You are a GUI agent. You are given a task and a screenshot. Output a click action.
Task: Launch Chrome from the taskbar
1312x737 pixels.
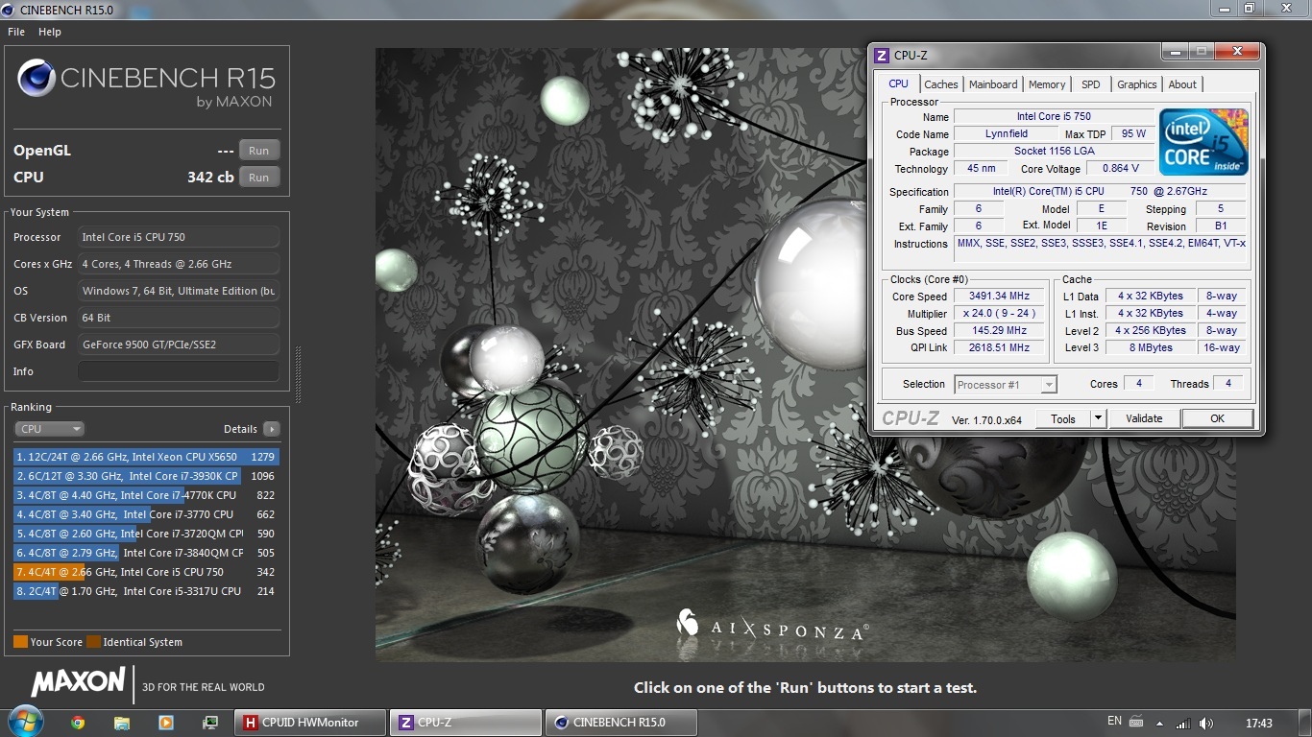[78, 723]
